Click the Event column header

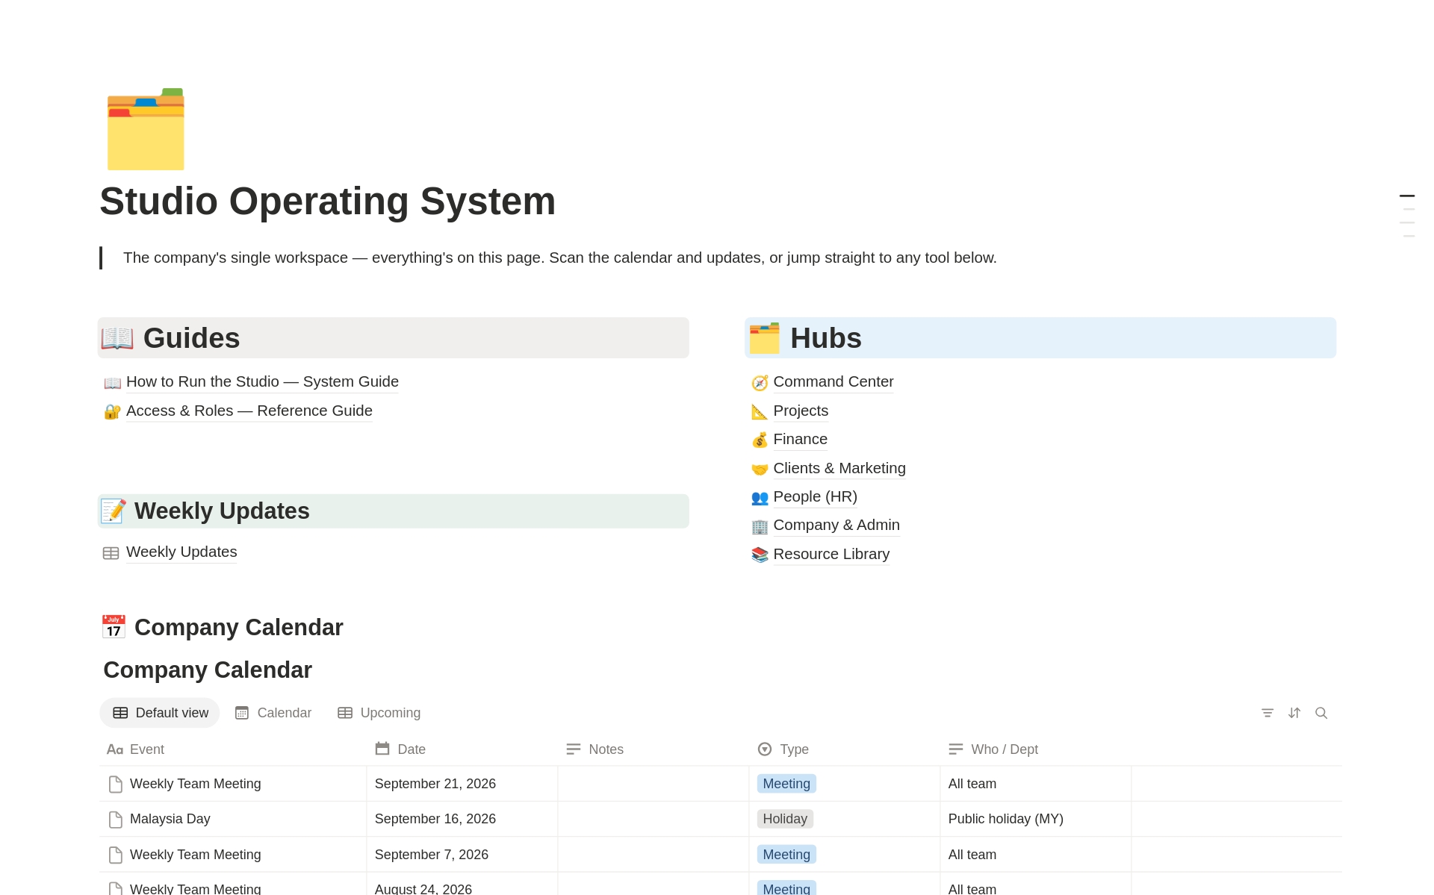click(x=232, y=749)
